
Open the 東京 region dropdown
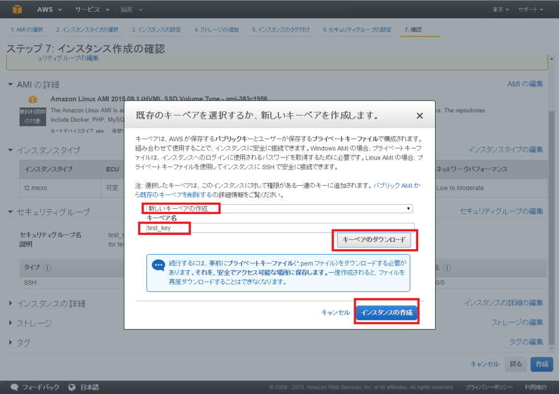pos(500,9)
